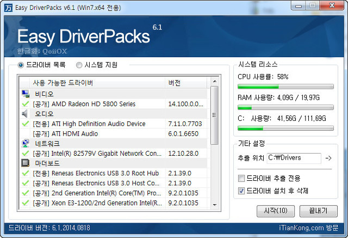Image resolution: width=348 pixels, height=238 pixels.
Task: Select the 네트워크 category row label
Action: (x=47, y=144)
